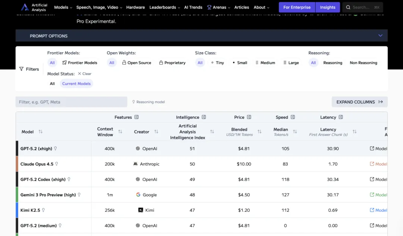Image resolution: width=403 pixels, height=236 pixels.
Task: Open Model link for GPT-5.2 (medium)
Action: (378, 226)
